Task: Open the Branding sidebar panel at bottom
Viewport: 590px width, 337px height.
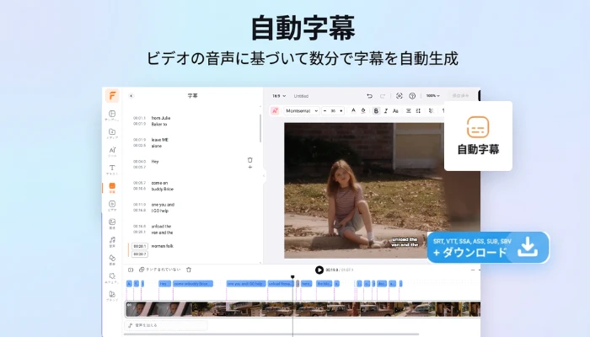Action: coord(112,296)
